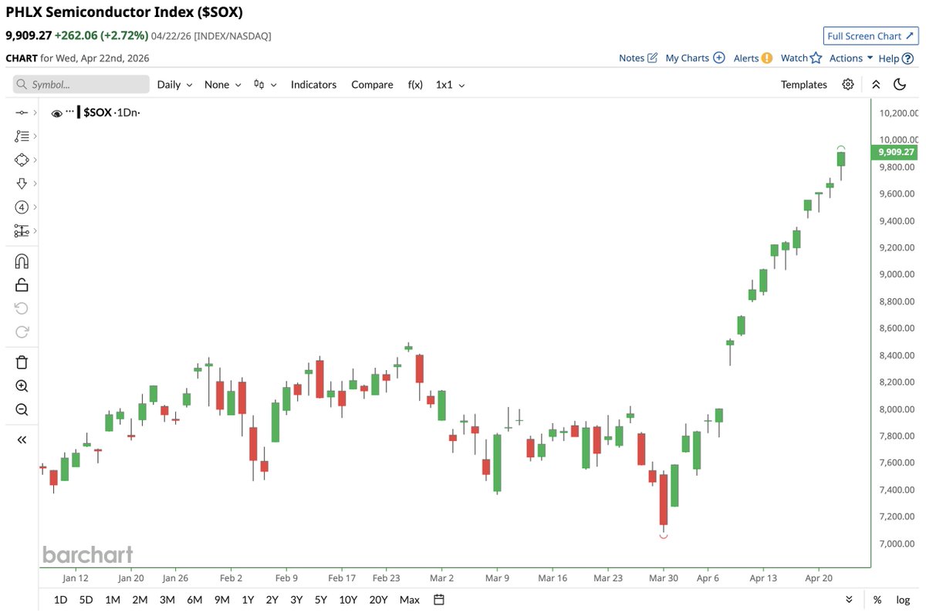Switch to dark mode moon icon
The image size is (926, 616).
pyautogui.click(x=900, y=85)
